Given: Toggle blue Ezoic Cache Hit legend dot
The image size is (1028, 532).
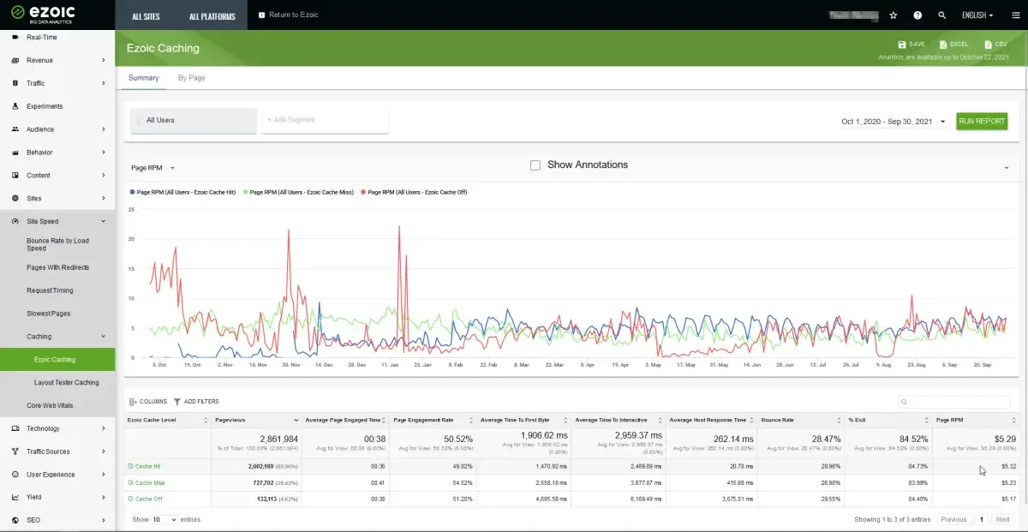Looking at the screenshot, I should pos(132,193).
